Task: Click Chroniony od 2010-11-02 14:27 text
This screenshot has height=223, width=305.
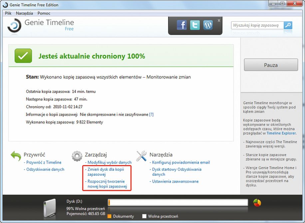Action: 54,107
